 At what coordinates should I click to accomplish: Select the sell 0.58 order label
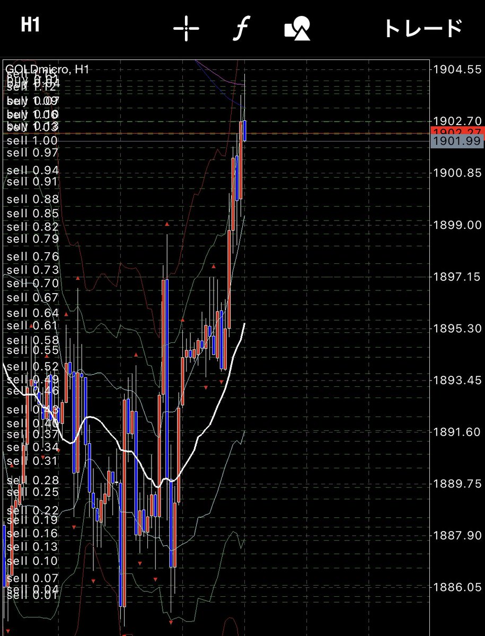[x=32, y=340]
